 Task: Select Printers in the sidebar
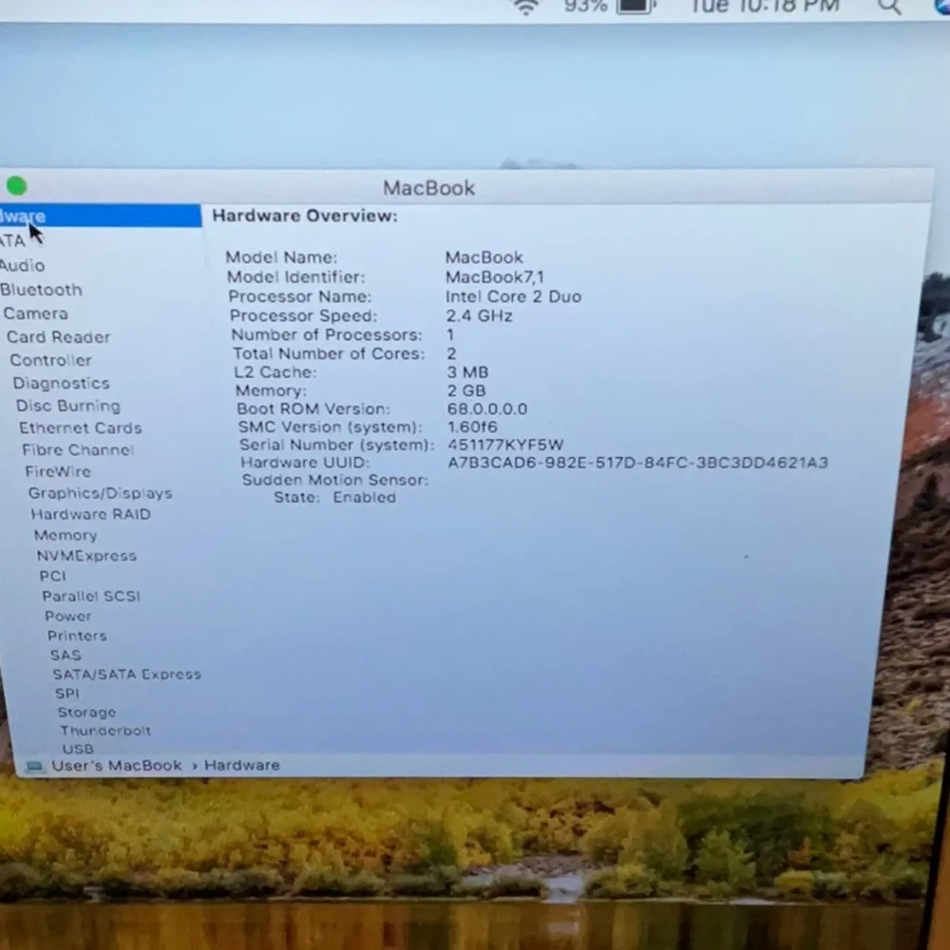click(77, 636)
